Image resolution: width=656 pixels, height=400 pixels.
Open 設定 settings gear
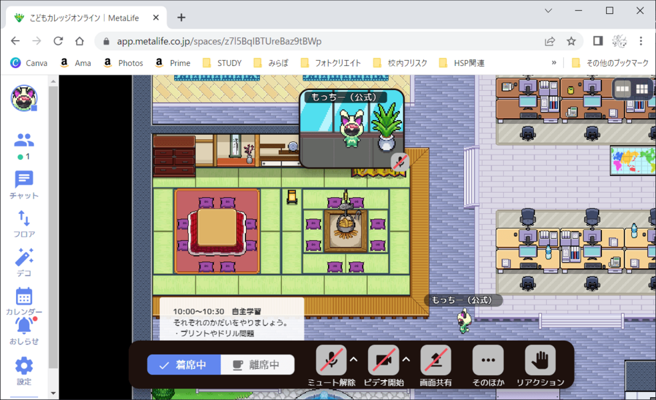24,370
